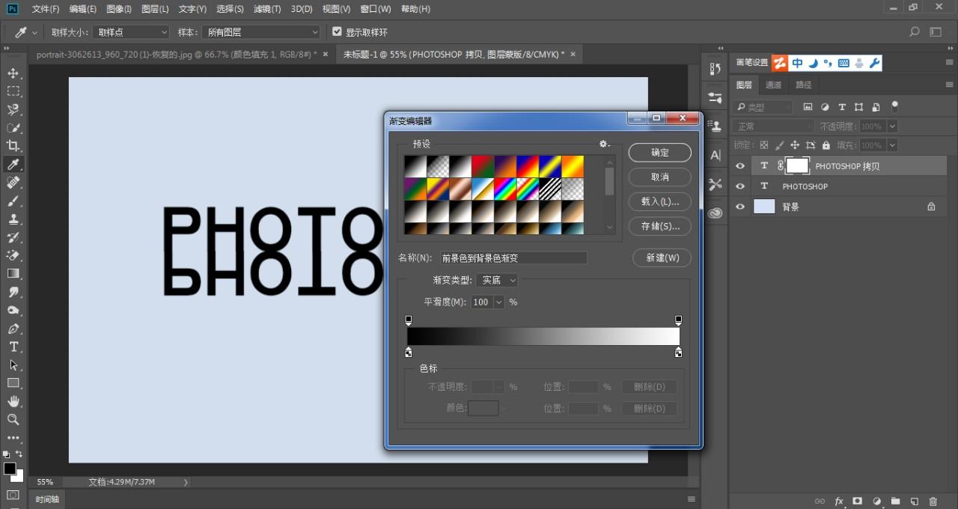The image size is (958, 509).
Task: Select the Brush tool
Action: (13, 201)
